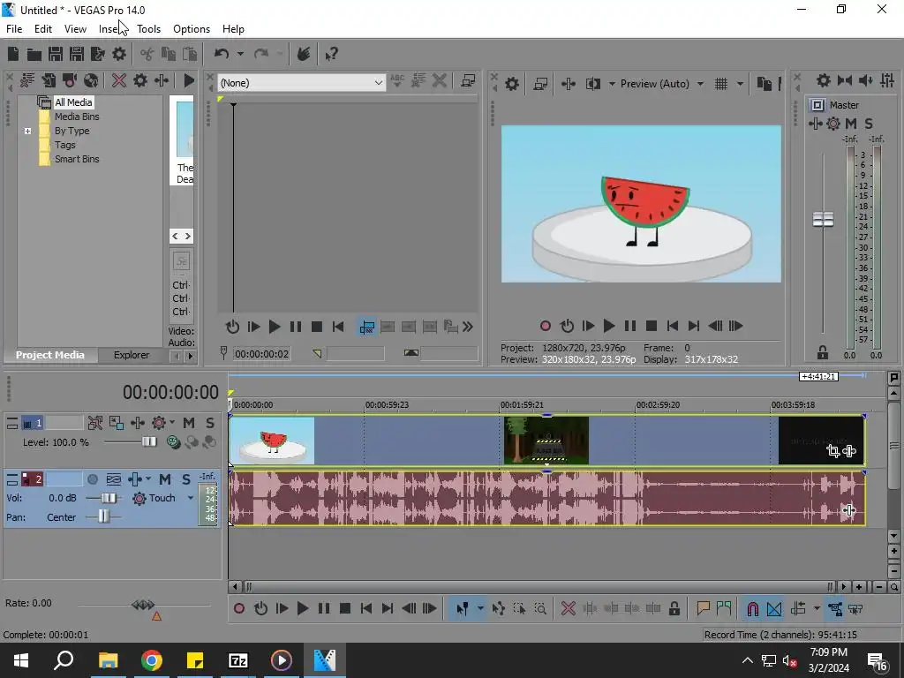Click the Render As icon
The image size is (904, 678).
click(97, 54)
